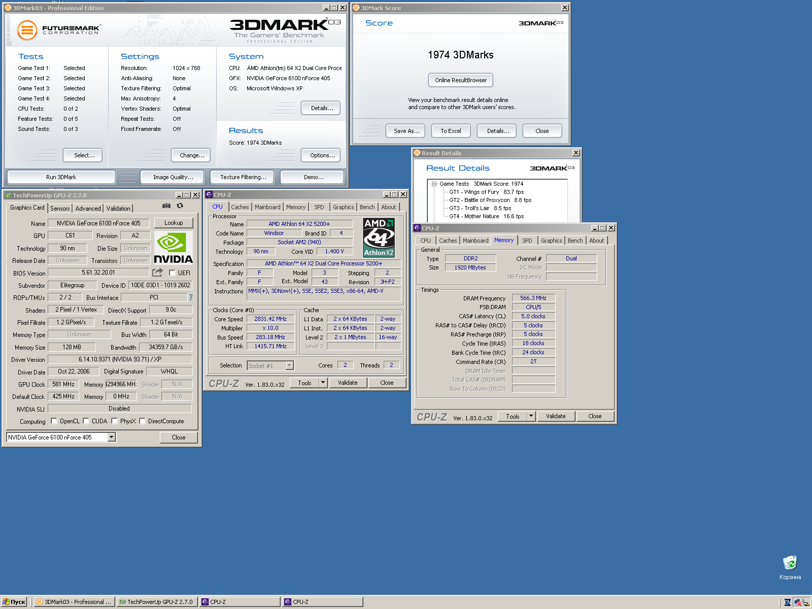Switch to Validation tab in GPU-Z

[x=118, y=209]
